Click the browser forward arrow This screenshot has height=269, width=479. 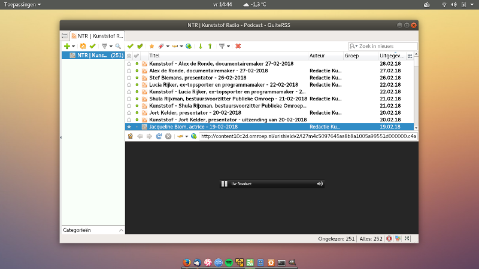pos(149,136)
